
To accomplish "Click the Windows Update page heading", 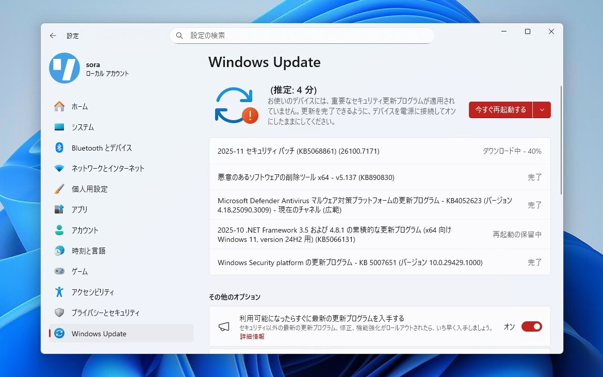I will pos(265,62).
